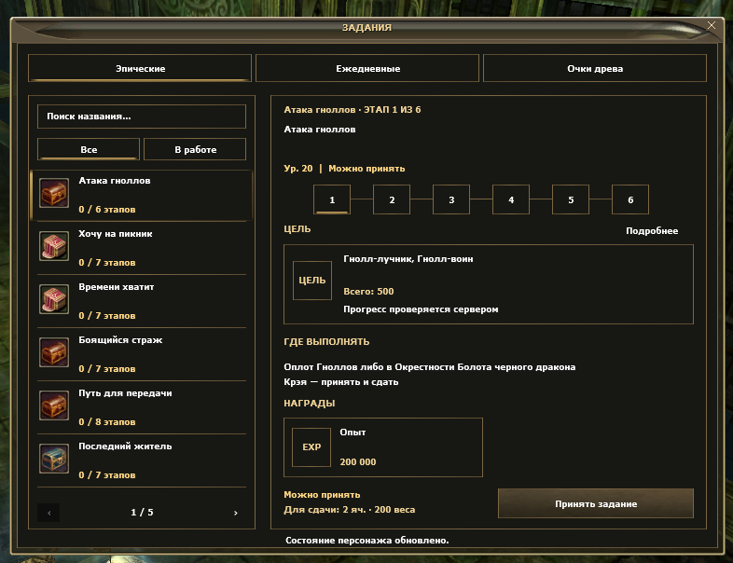Open the Ежедневные tab
The height and width of the screenshot is (563, 733).
[367, 68]
